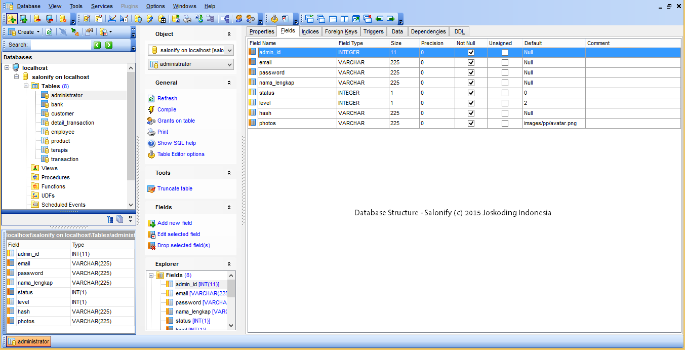Toggle Unsigned checkbox for nama_lengkap field

click(505, 83)
